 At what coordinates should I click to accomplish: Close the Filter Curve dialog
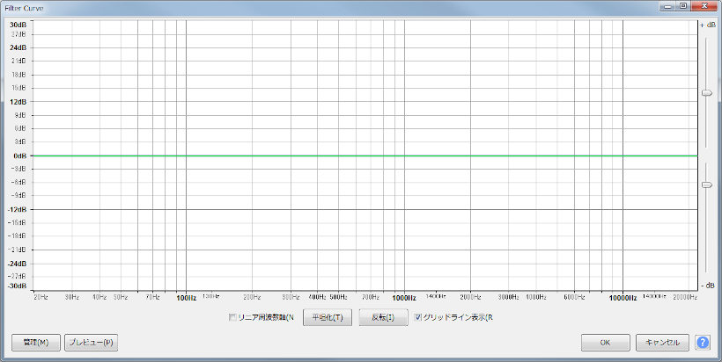pos(703,6)
